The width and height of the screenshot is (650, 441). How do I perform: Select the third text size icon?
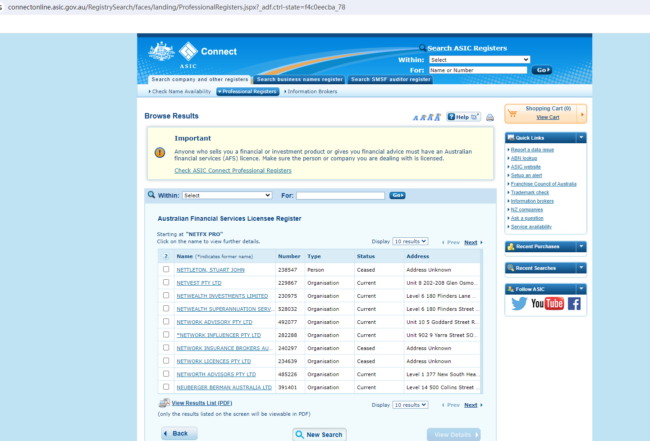(430, 118)
